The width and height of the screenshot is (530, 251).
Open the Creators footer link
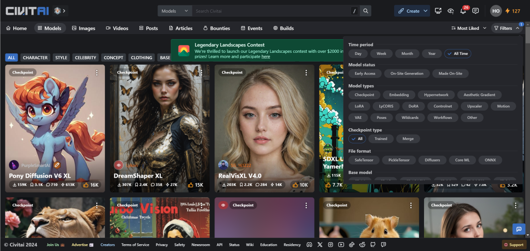click(107, 245)
